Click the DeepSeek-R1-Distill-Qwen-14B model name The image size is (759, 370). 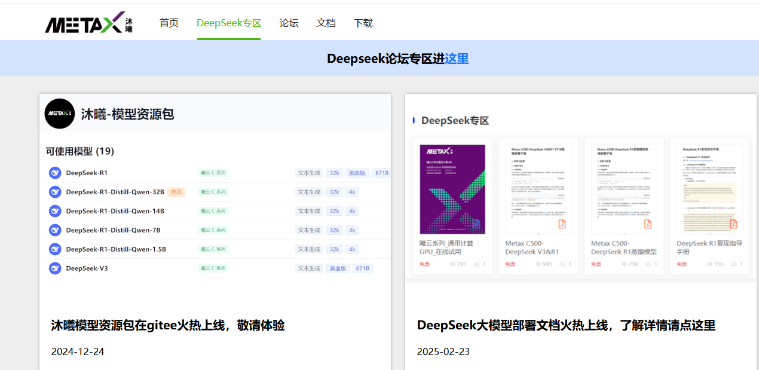115,211
